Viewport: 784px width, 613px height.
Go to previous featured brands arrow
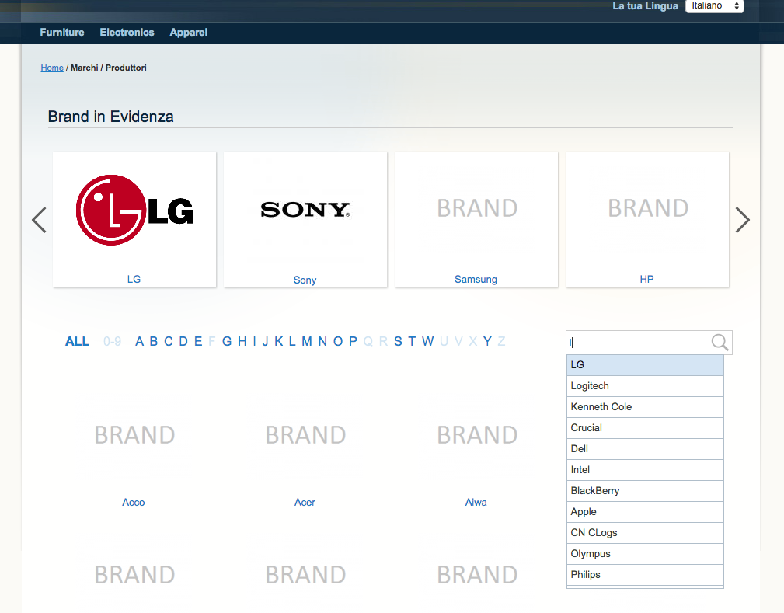39,220
